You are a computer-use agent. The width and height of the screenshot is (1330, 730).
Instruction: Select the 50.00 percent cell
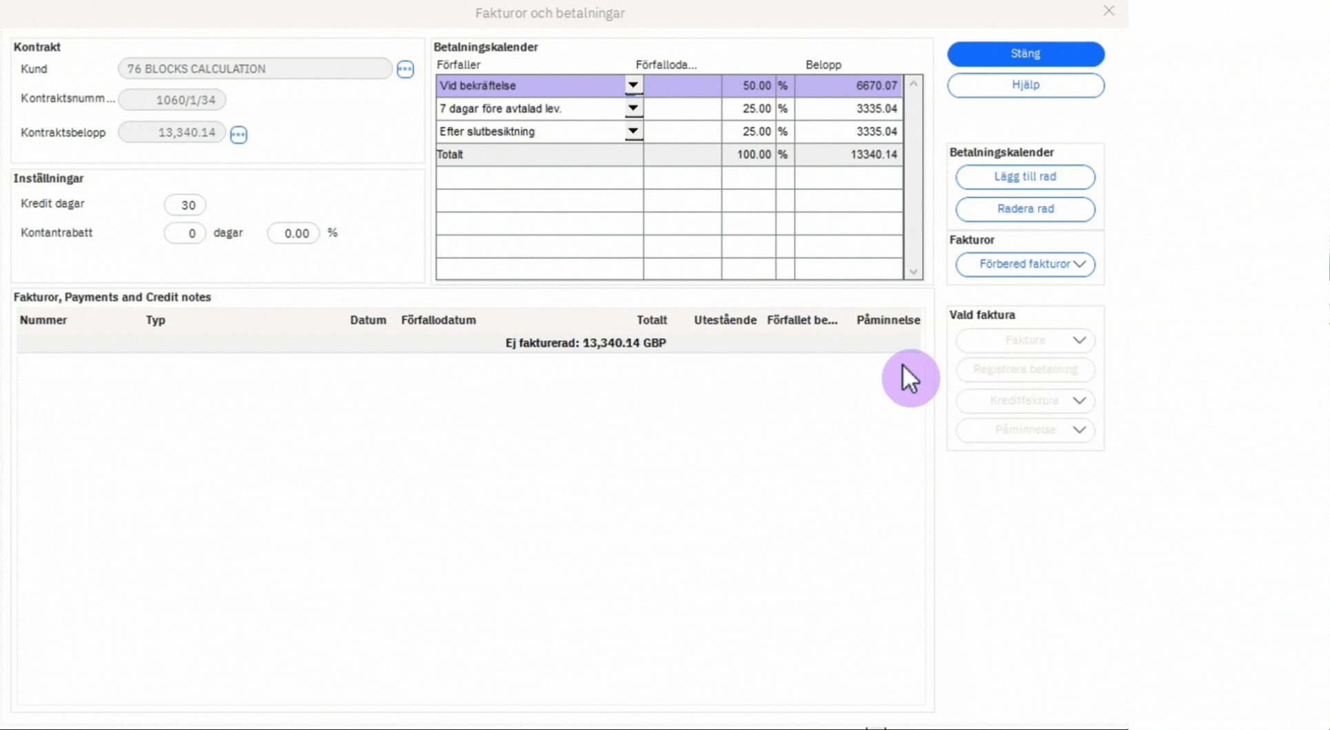tap(748, 85)
